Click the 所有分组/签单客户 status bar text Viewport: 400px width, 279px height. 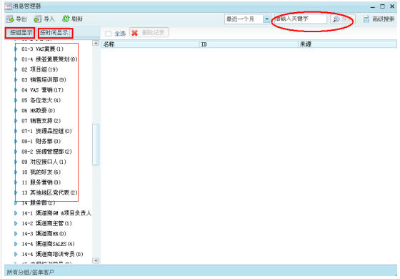pyautogui.click(x=30, y=272)
